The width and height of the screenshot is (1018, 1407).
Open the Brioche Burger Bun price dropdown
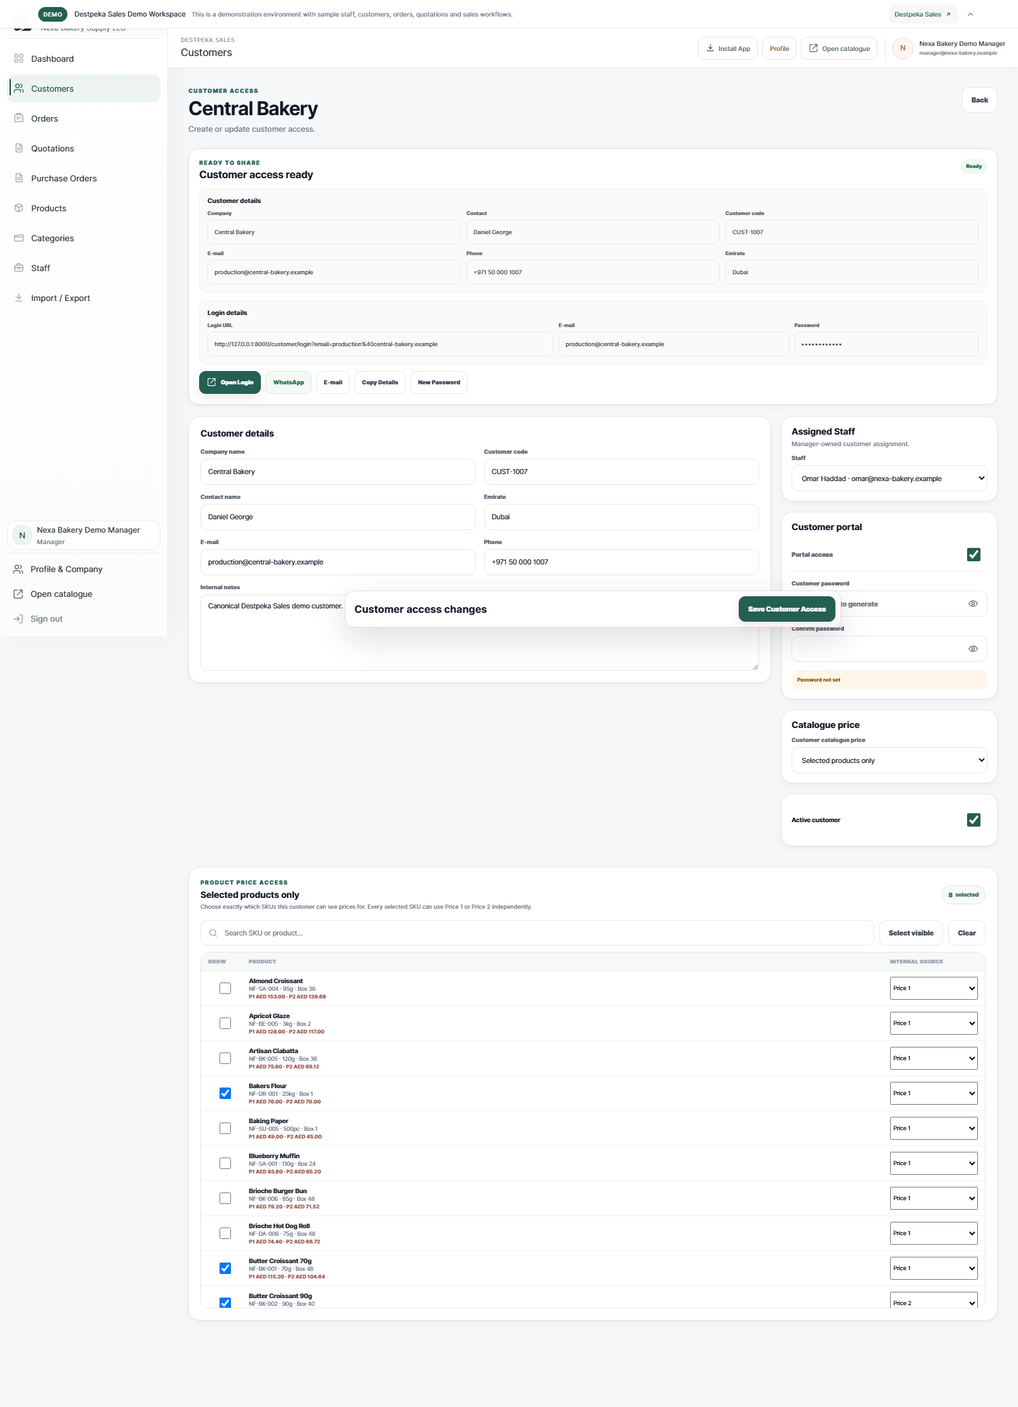pos(933,1198)
